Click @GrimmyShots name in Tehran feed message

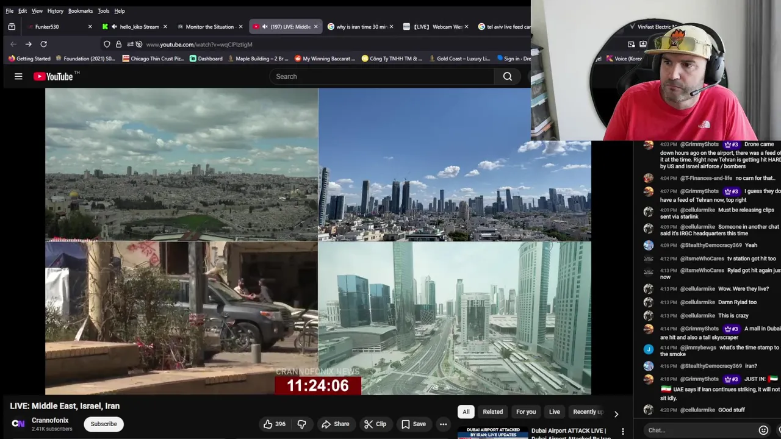[x=699, y=191]
